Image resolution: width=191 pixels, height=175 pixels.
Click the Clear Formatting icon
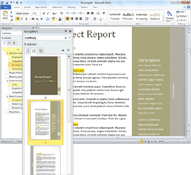[x=62, y=13]
